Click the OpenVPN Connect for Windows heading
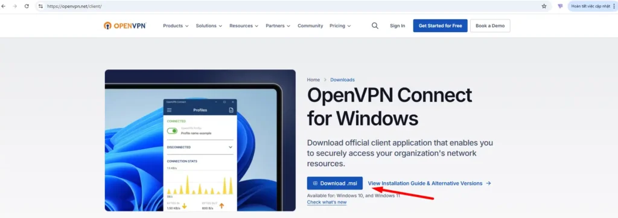618x218 pixels. tap(389, 106)
